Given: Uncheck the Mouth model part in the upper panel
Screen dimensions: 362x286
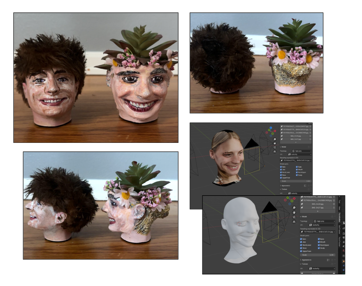Looking at the screenshot, I should click(297, 169).
